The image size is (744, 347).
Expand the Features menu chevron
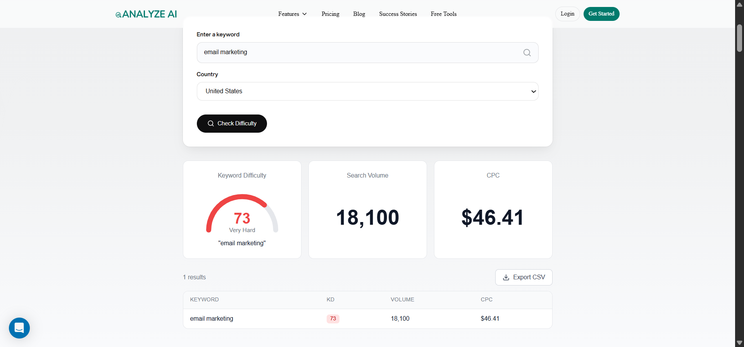point(305,14)
